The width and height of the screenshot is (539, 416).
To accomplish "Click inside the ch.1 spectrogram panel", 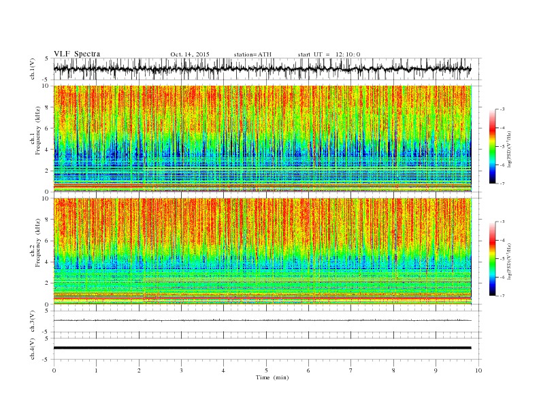I will [x=263, y=138].
